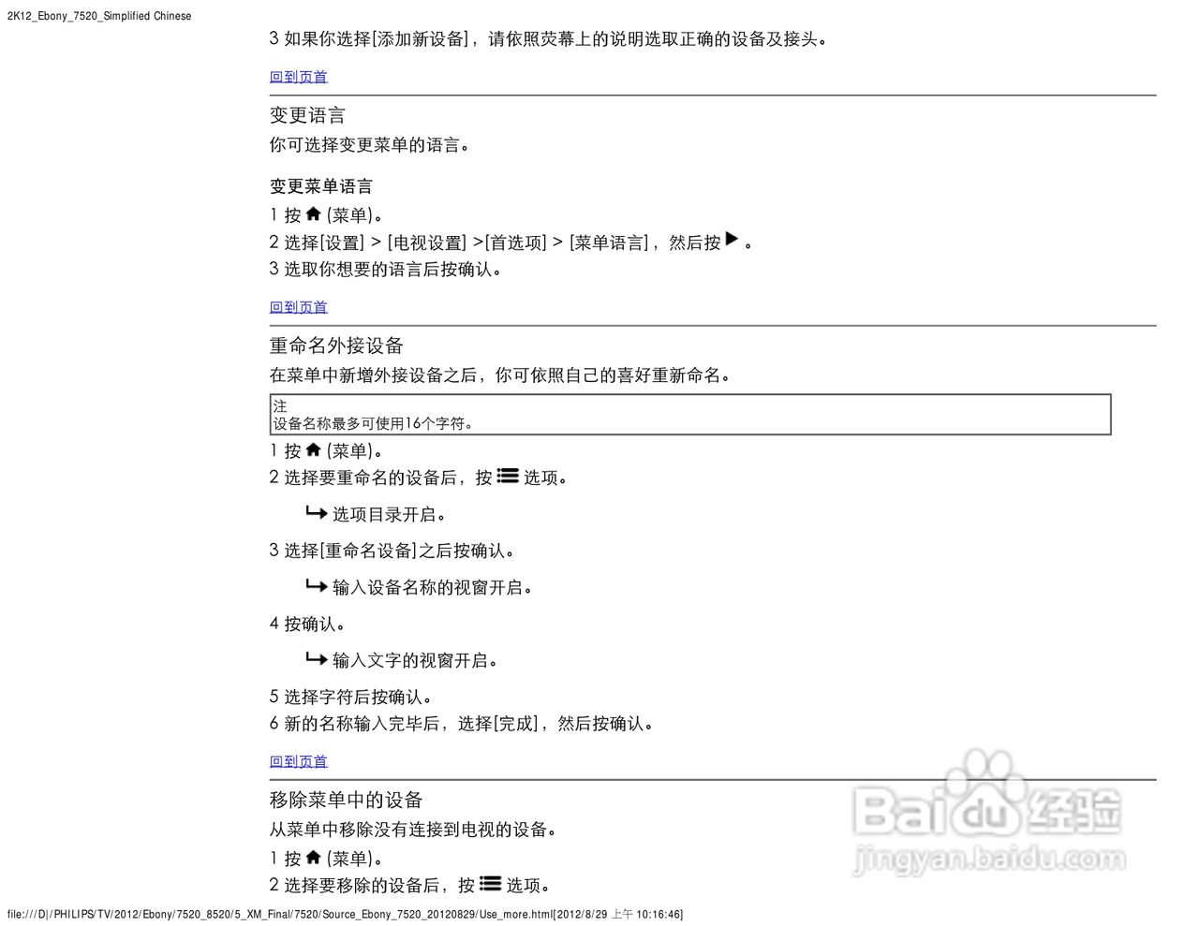Click step 4 按确认

(x=308, y=624)
